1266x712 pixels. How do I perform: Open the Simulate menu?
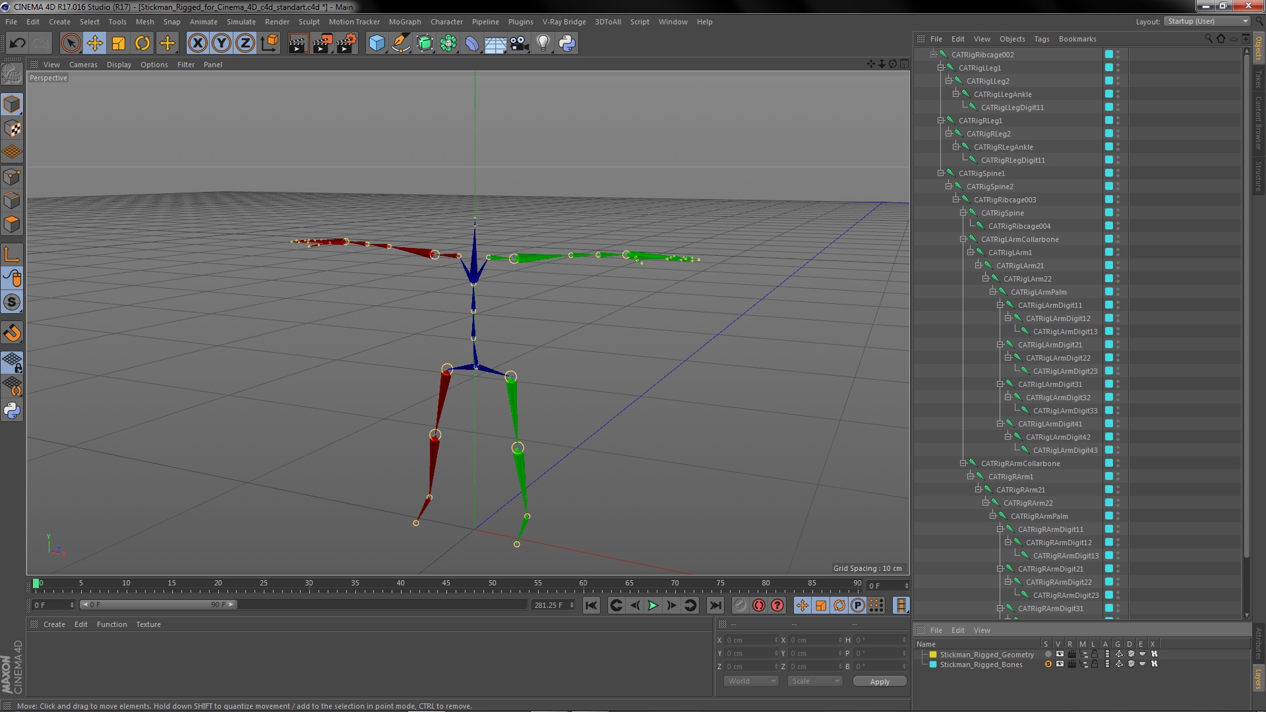coord(241,22)
